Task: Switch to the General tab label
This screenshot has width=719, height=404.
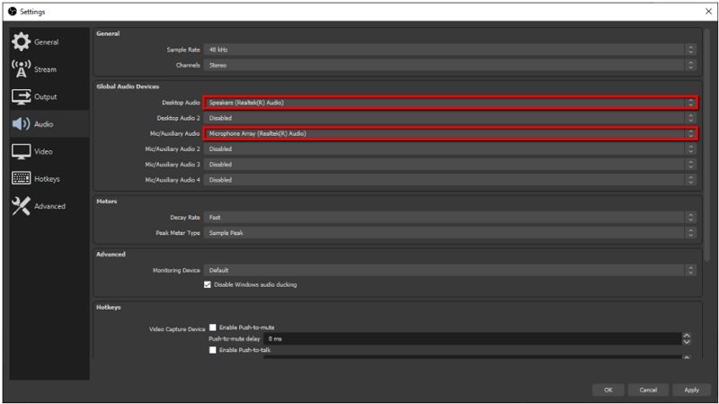Action: click(47, 42)
